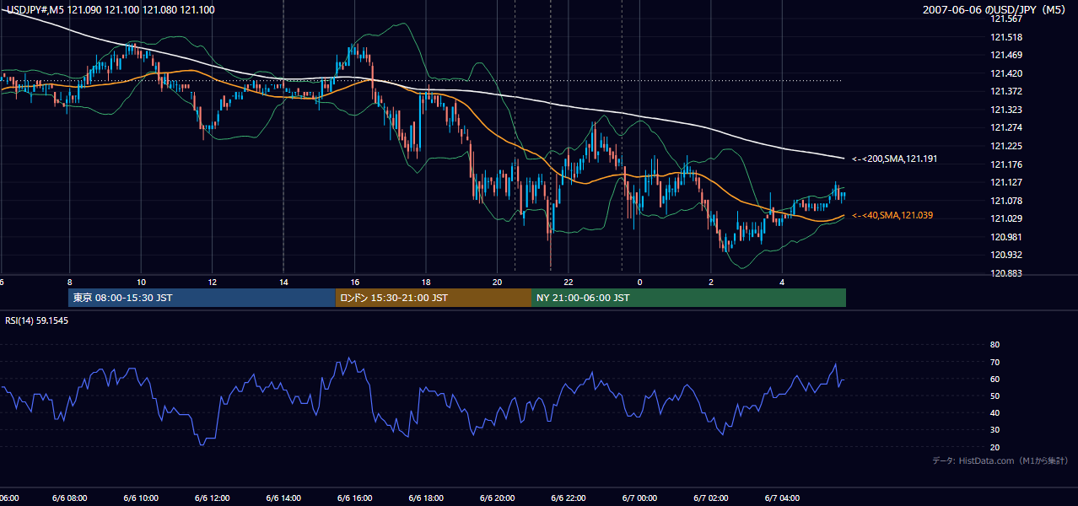Select the ロンドン 15:30-21:00 JST session bar
The height and width of the screenshot is (506, 1078).
434,298
